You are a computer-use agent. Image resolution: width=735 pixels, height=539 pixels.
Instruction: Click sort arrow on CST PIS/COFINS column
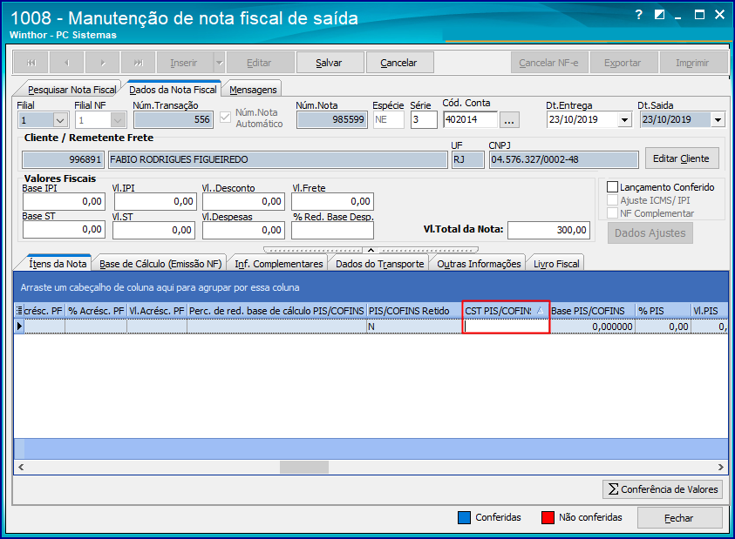540,310
